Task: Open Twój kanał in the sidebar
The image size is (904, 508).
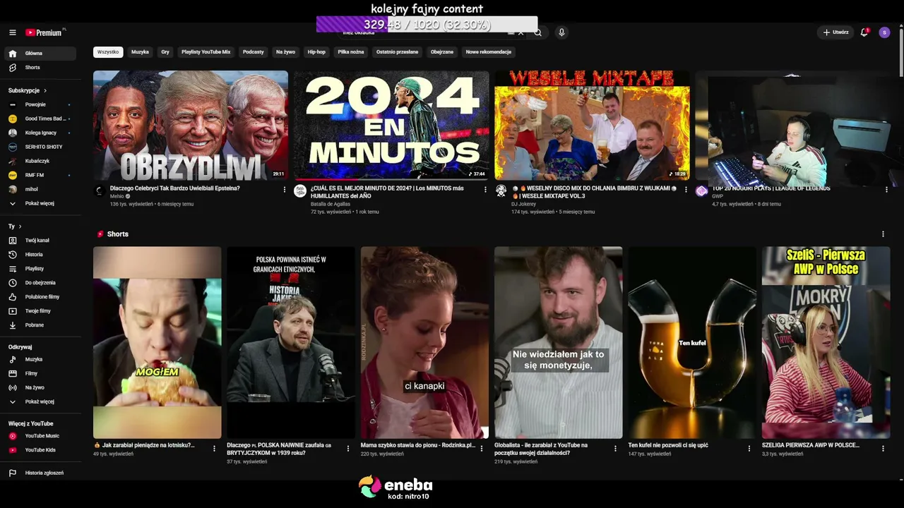Action: [x=40, y=241]
